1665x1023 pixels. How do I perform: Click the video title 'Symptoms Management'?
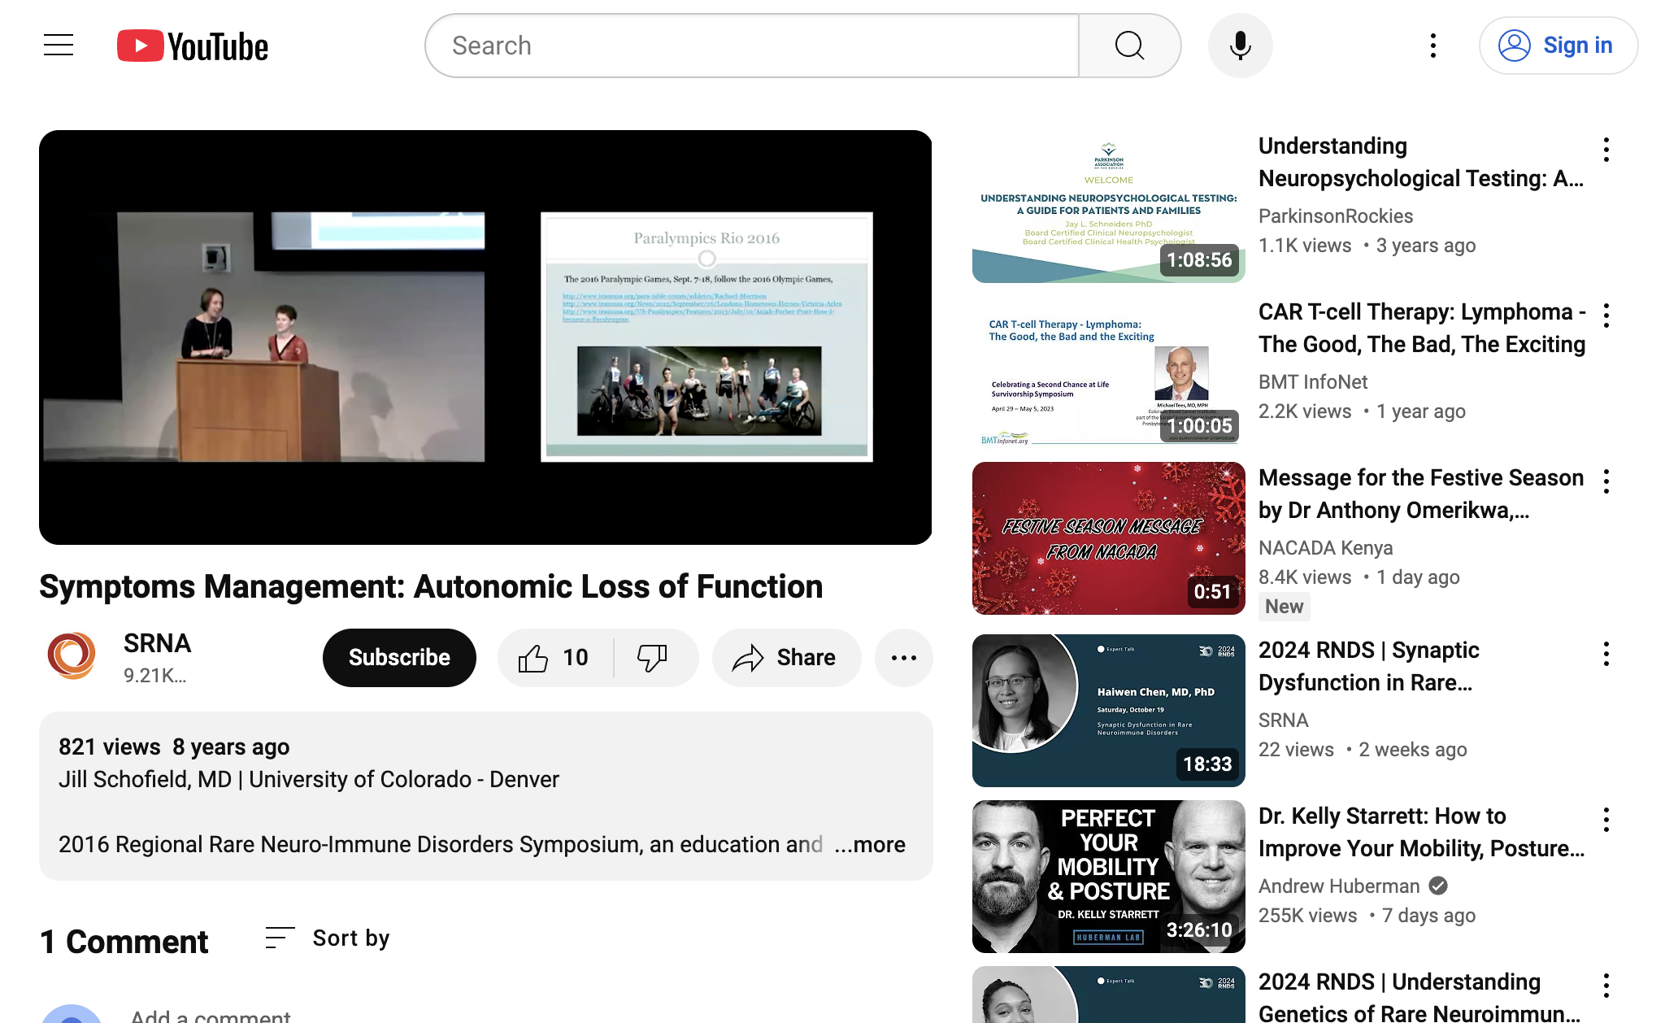(431, 586)
